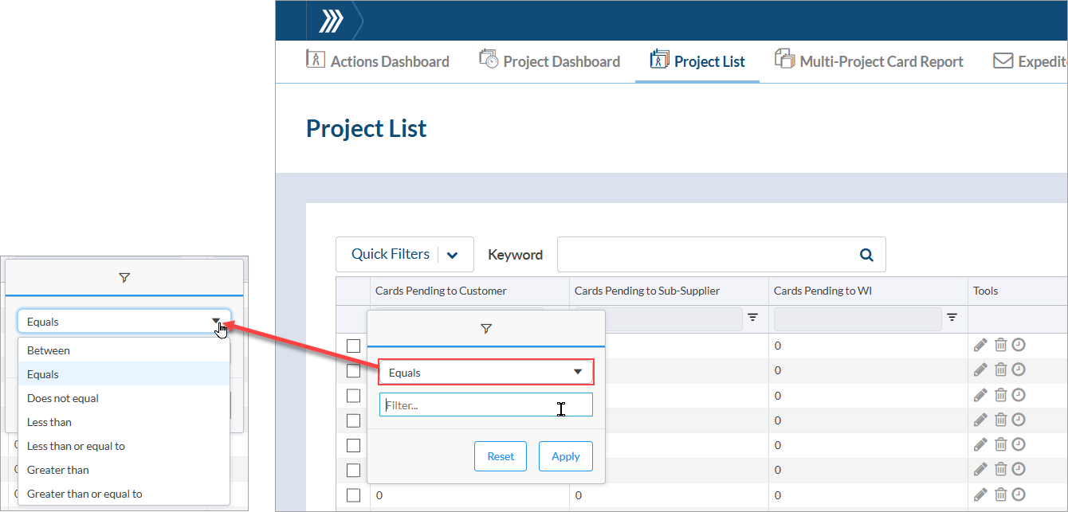Open the filter menu icon for Cards Pending to Sub-Supplier

752,318
